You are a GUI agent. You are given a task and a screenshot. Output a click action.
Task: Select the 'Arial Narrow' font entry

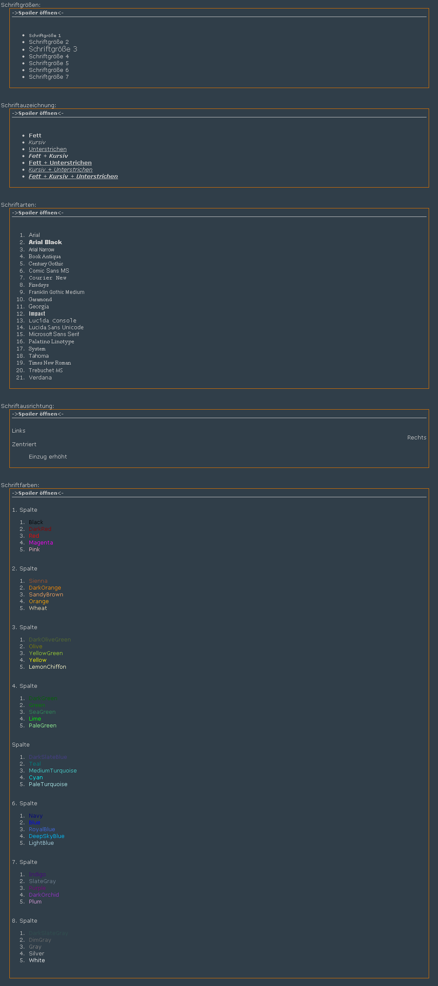pos(42,250)
